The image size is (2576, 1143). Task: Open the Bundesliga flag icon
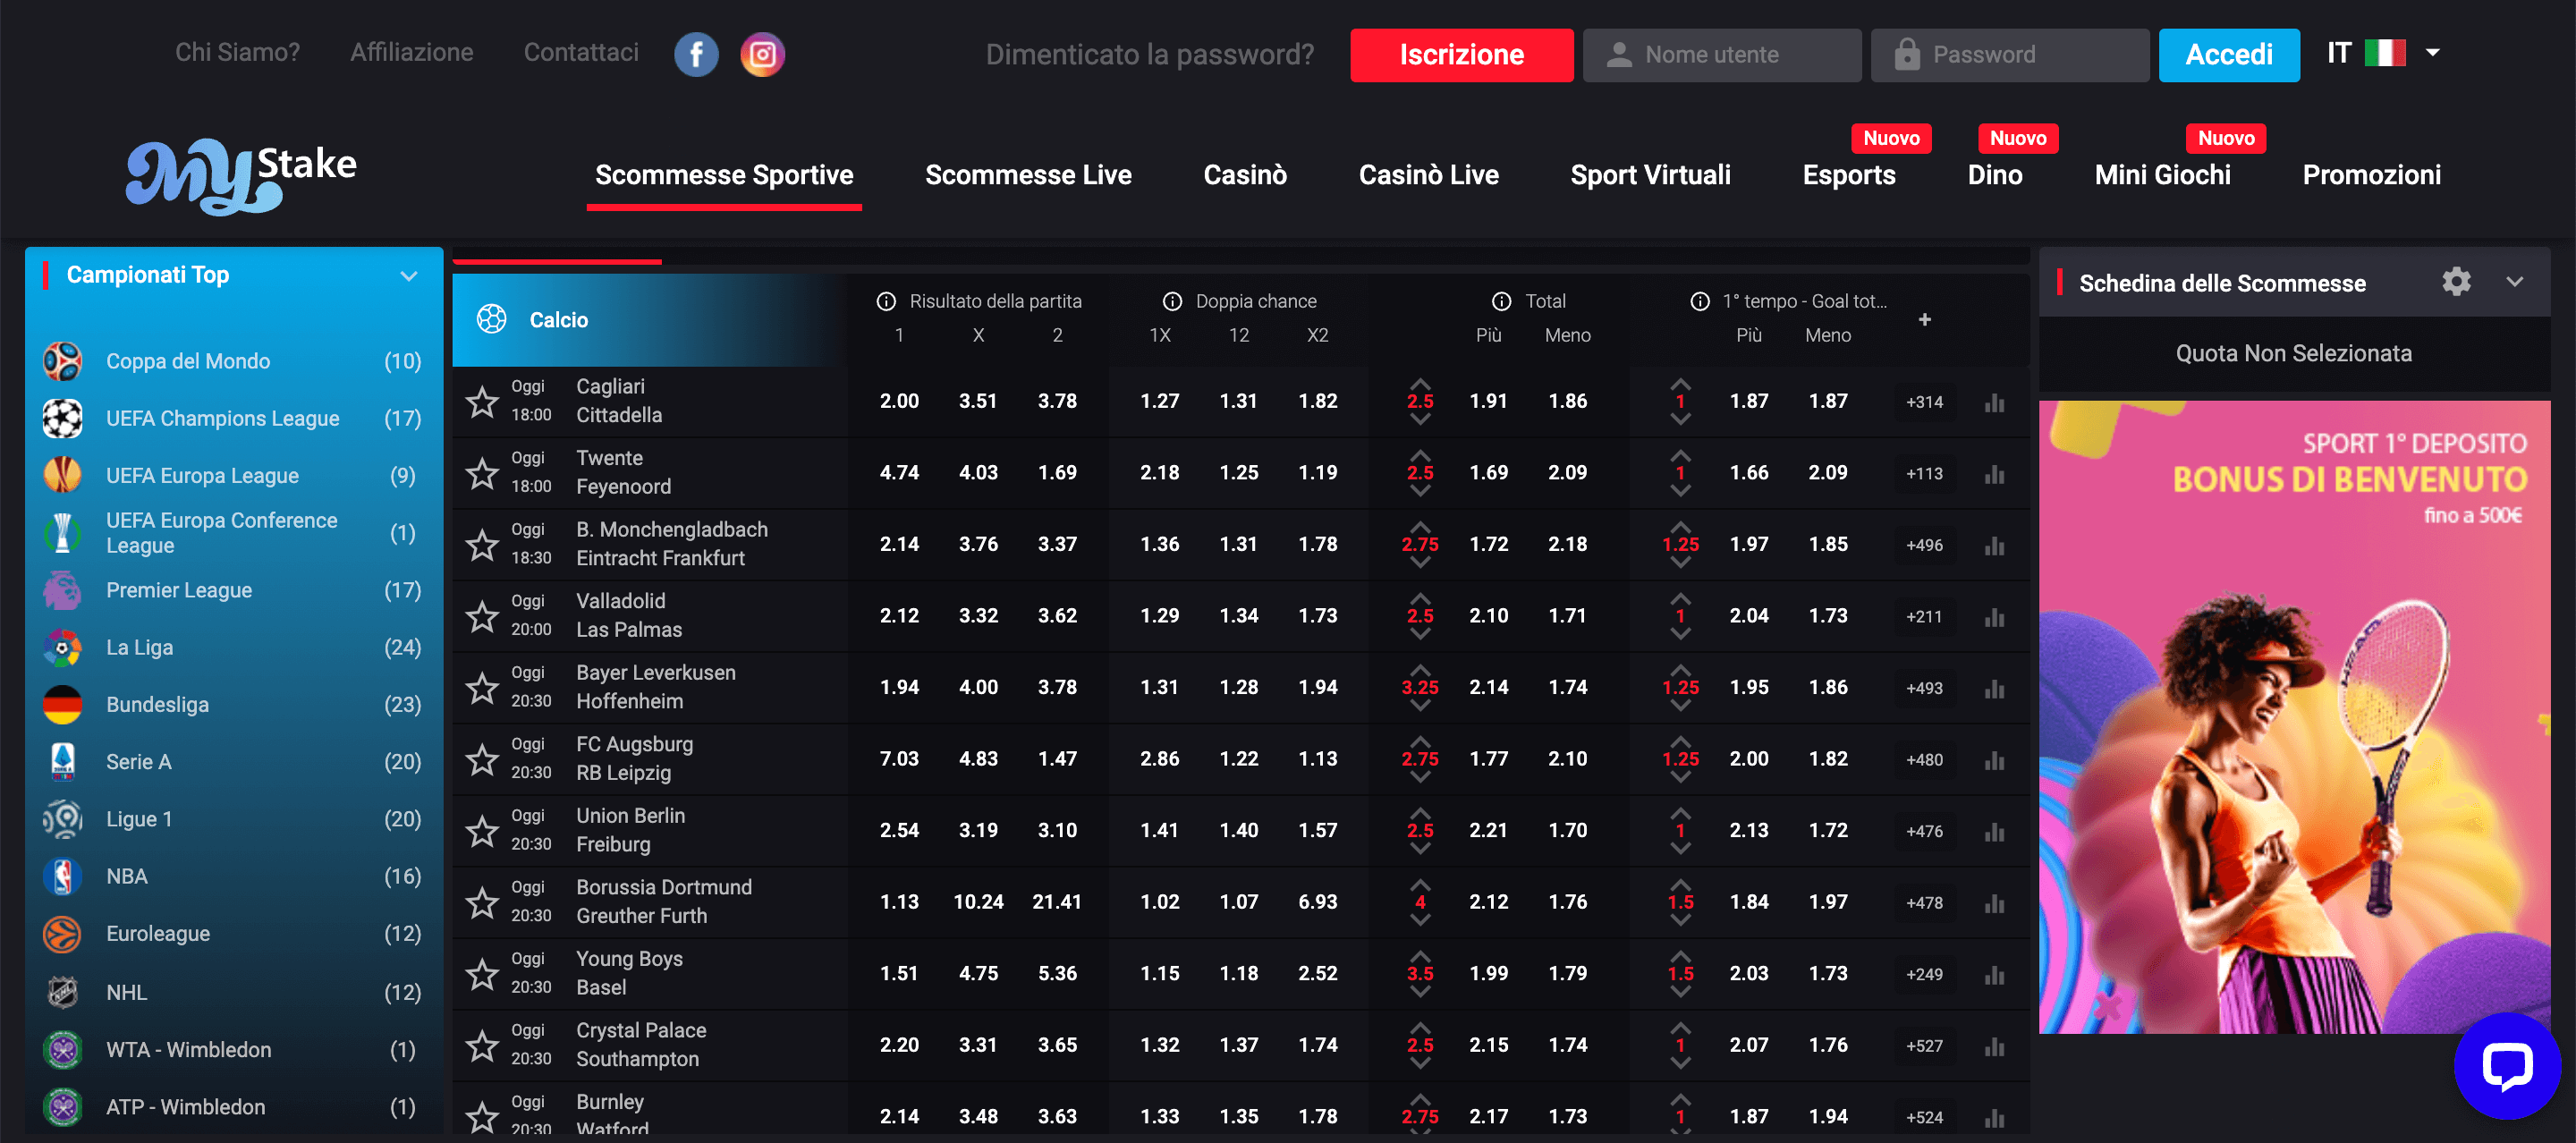[62, 704]
